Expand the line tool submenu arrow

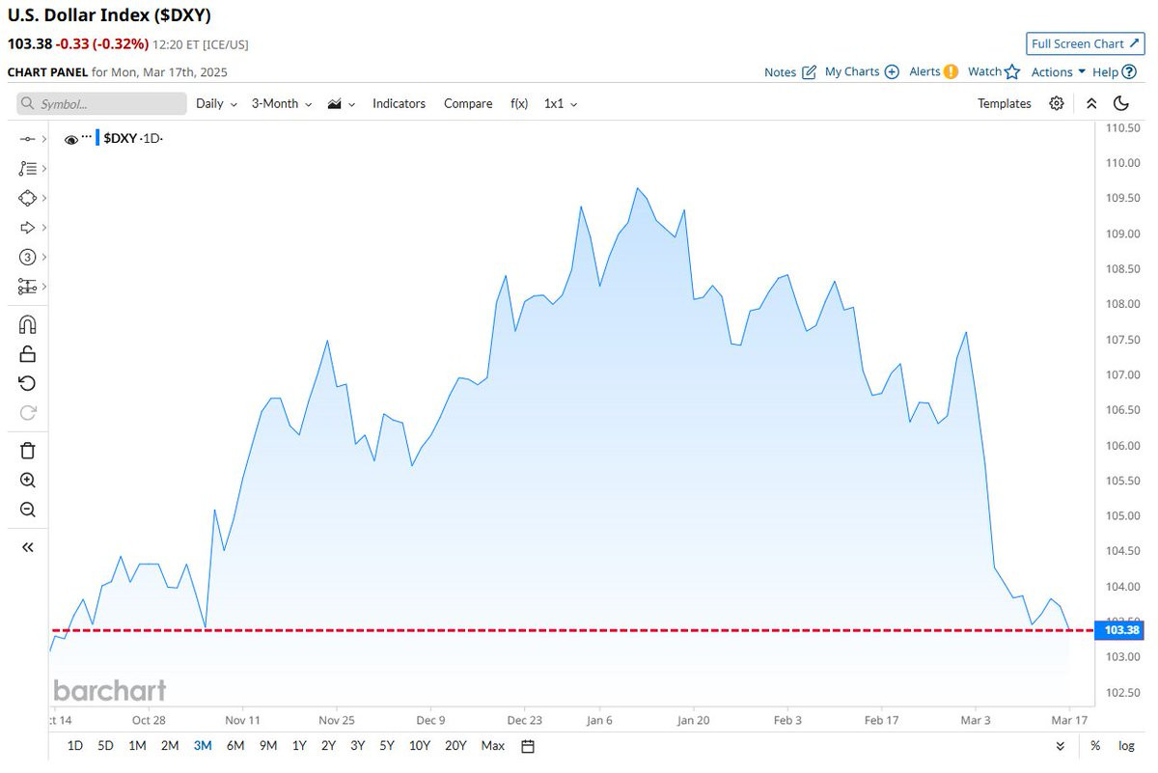click(x=44, y=139)
